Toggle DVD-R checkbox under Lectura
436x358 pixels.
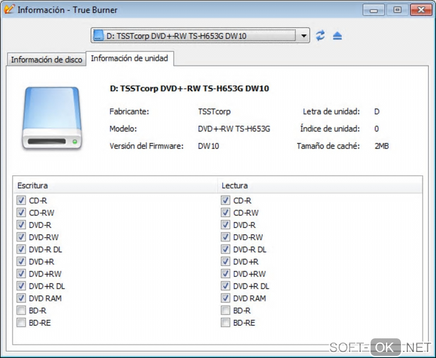(x=226, y=225)
